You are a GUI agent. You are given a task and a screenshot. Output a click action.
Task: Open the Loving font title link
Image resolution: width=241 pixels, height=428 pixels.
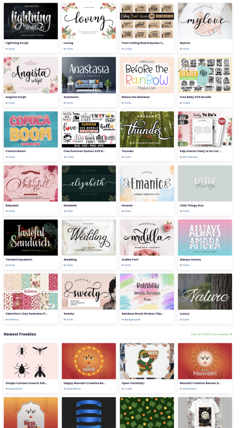click(68, 43)
